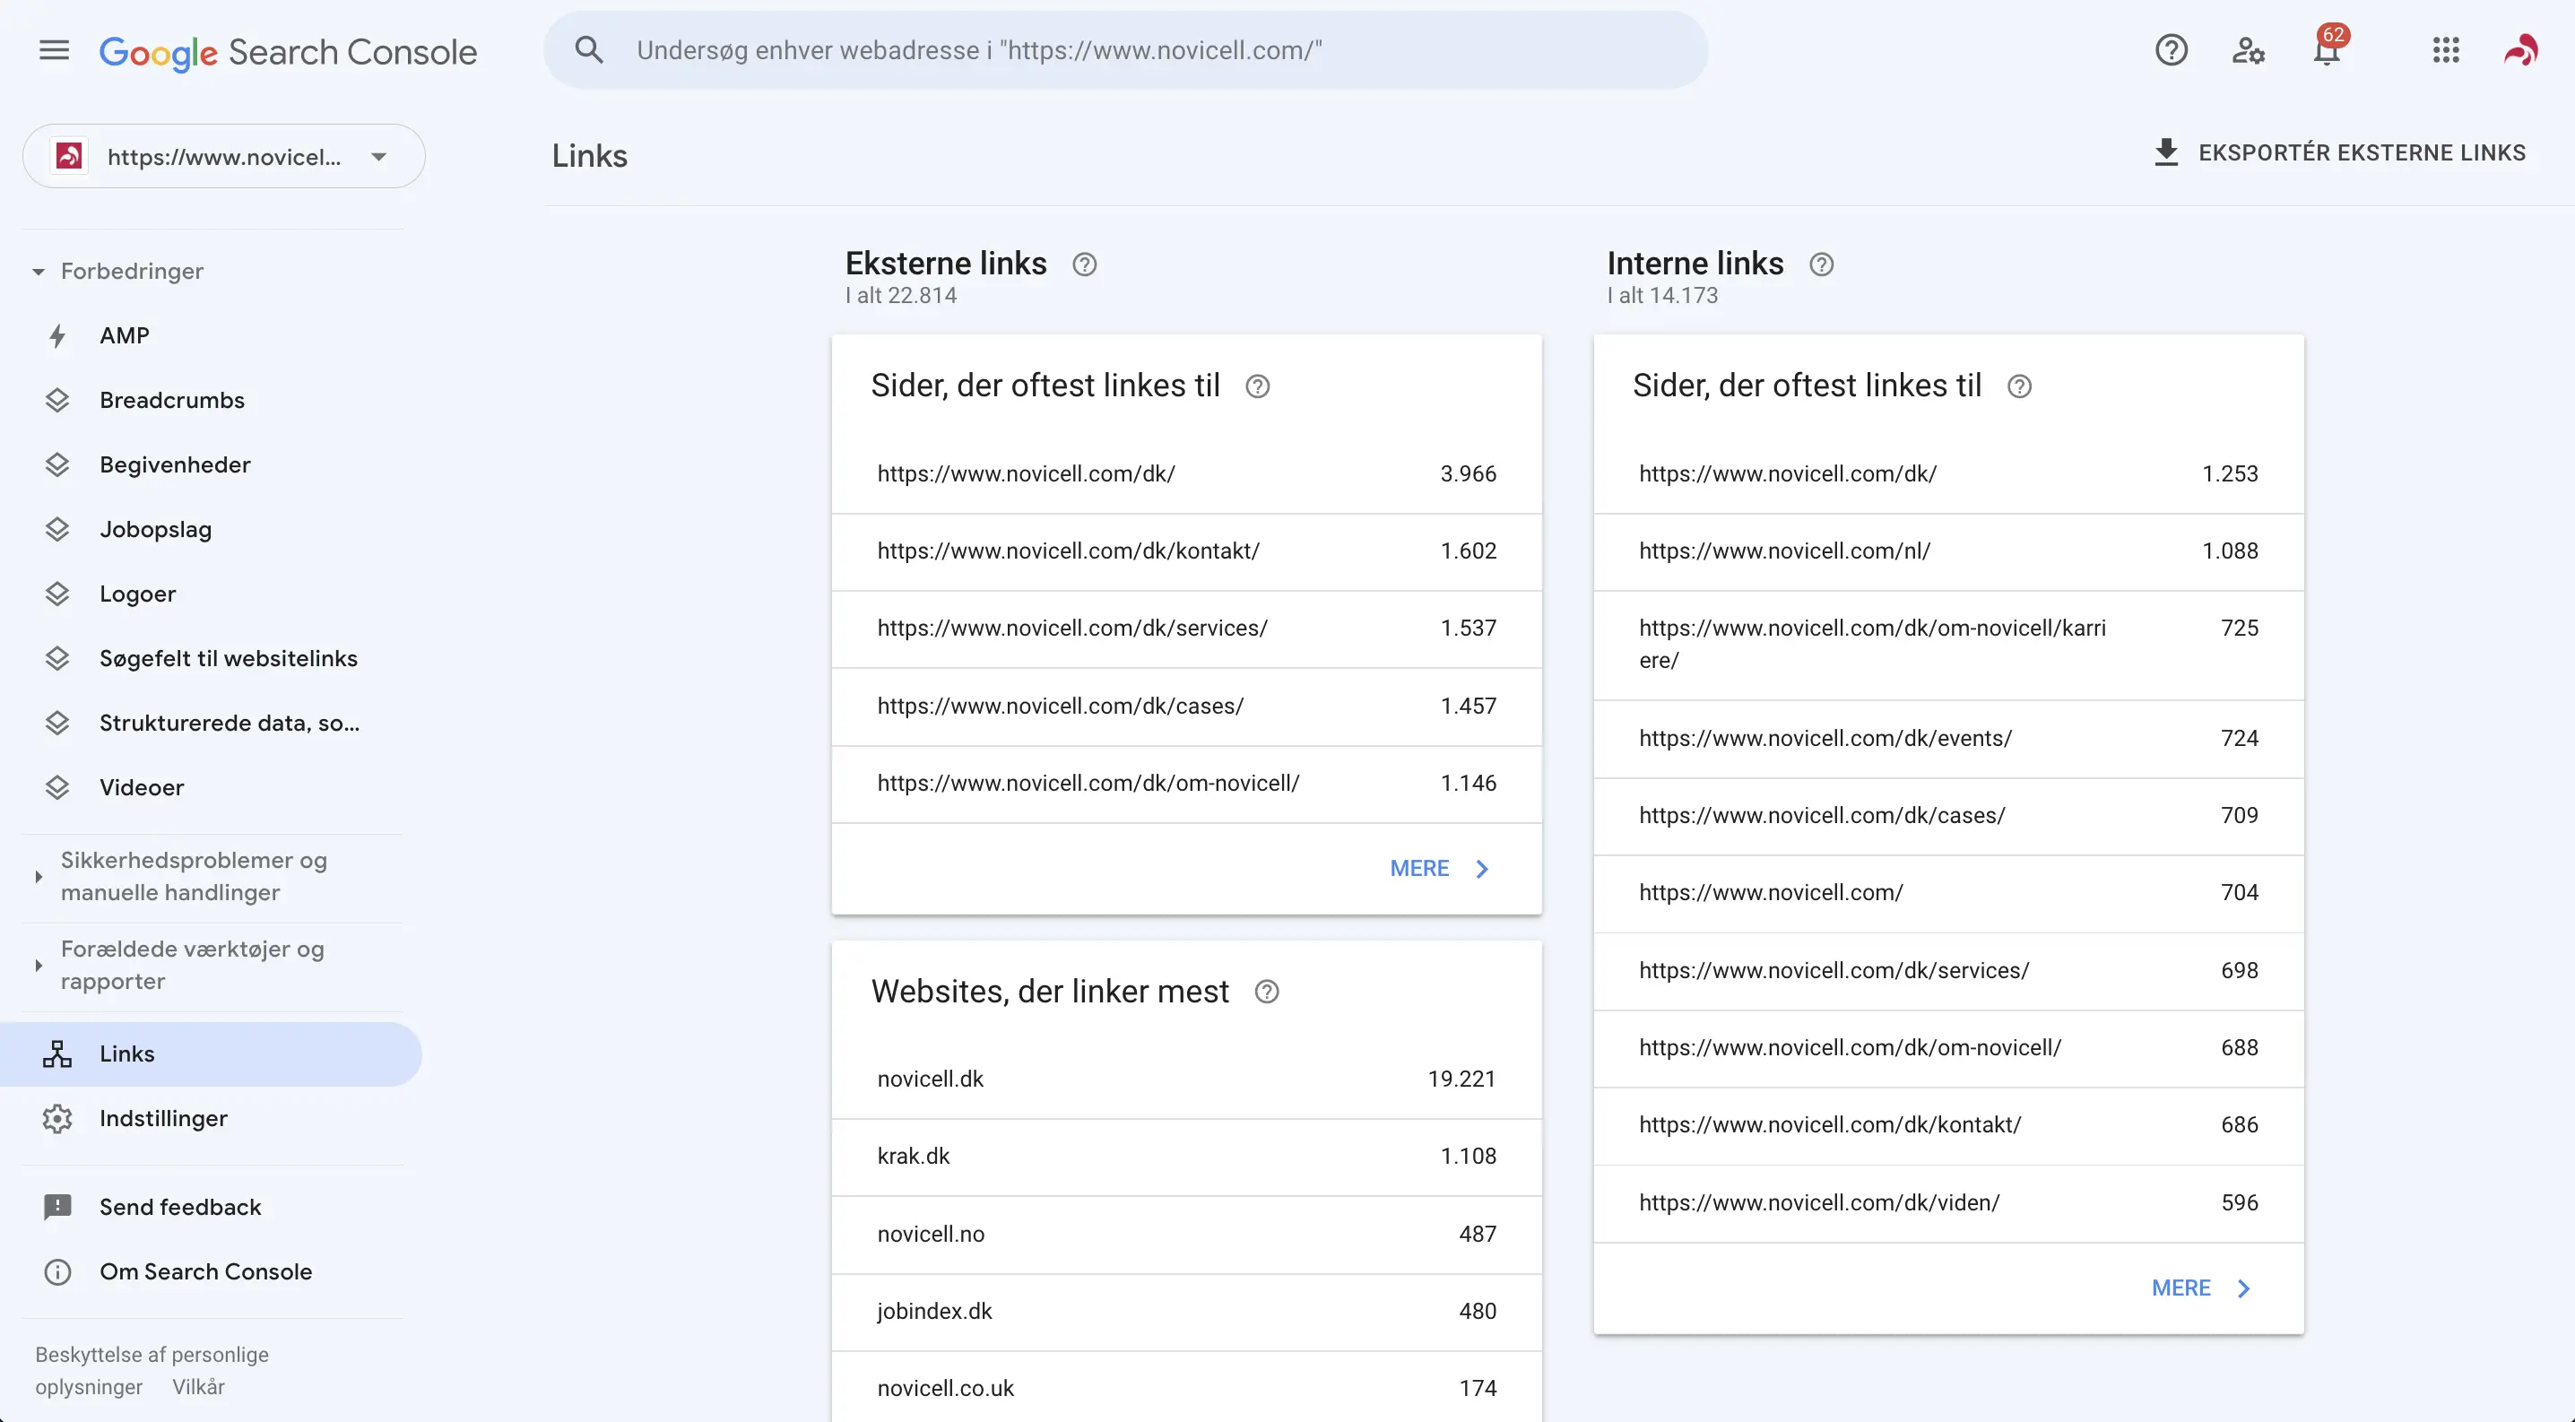The width and height of the screenshot is (2575, 1422).
Task: Click the Logoer layers icon
Action: tap(57, 594)
